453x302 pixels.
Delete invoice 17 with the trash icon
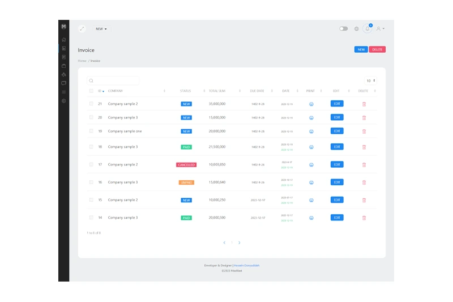pyautogui.click(x=364, y=164)
